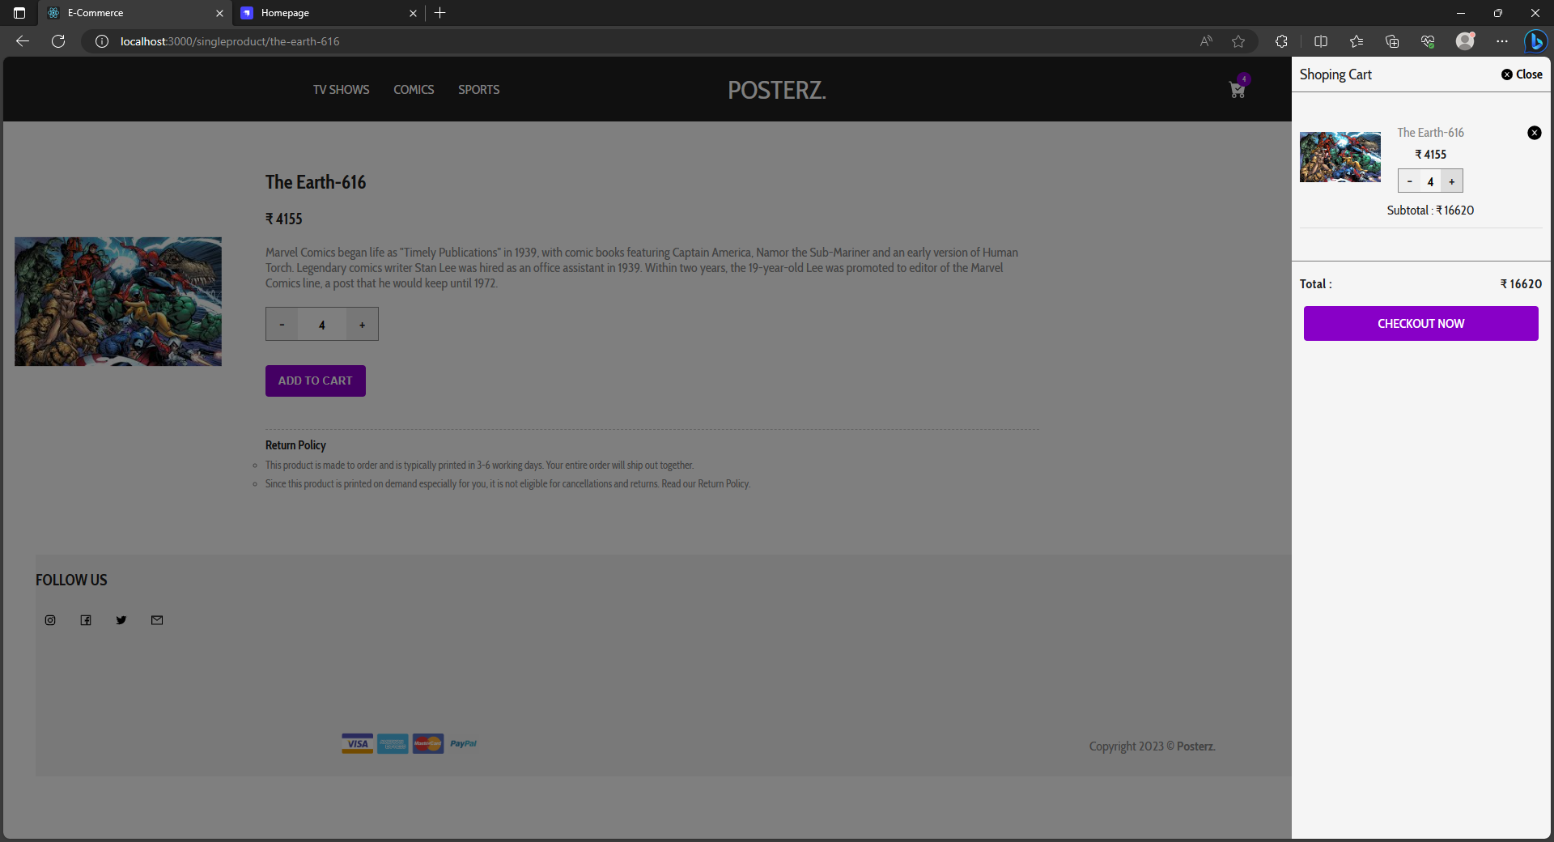Screen dimensions: 1554x842
Task: Increase product quantity with plus button
Action: click(x=362, y=324)
